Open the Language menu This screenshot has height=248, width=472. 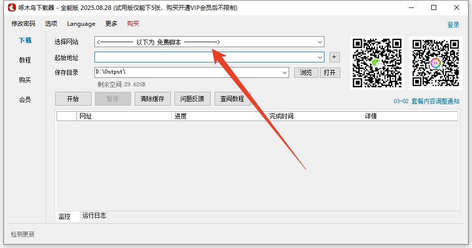(x=81, y=24)
